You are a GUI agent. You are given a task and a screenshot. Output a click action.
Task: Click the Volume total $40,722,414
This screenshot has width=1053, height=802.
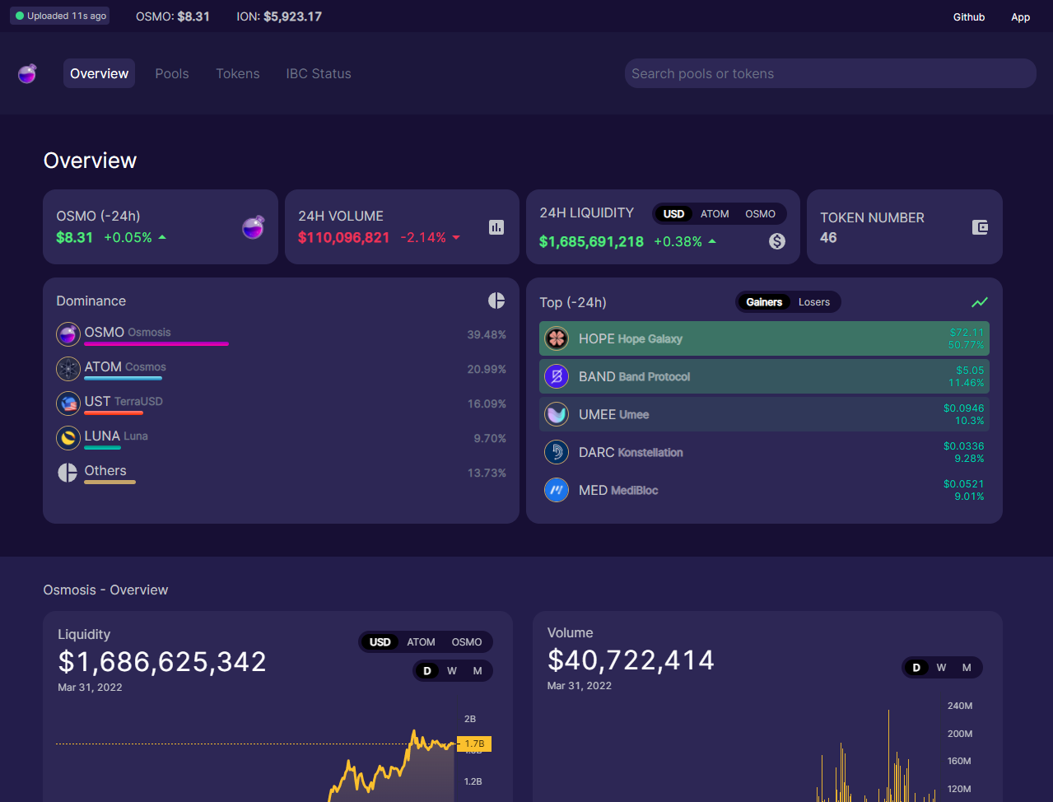(631, 660)
